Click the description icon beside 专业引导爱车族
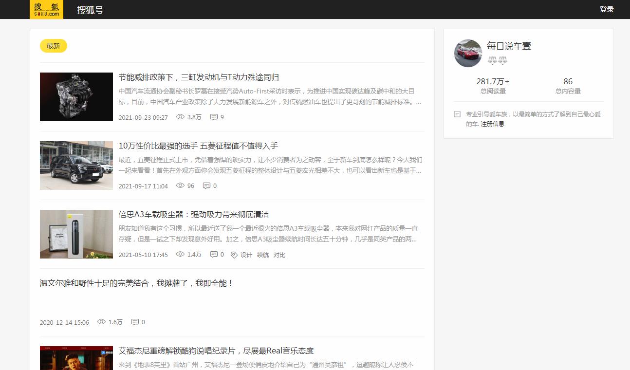The image size is (630, 370). (x=457, y=114)
